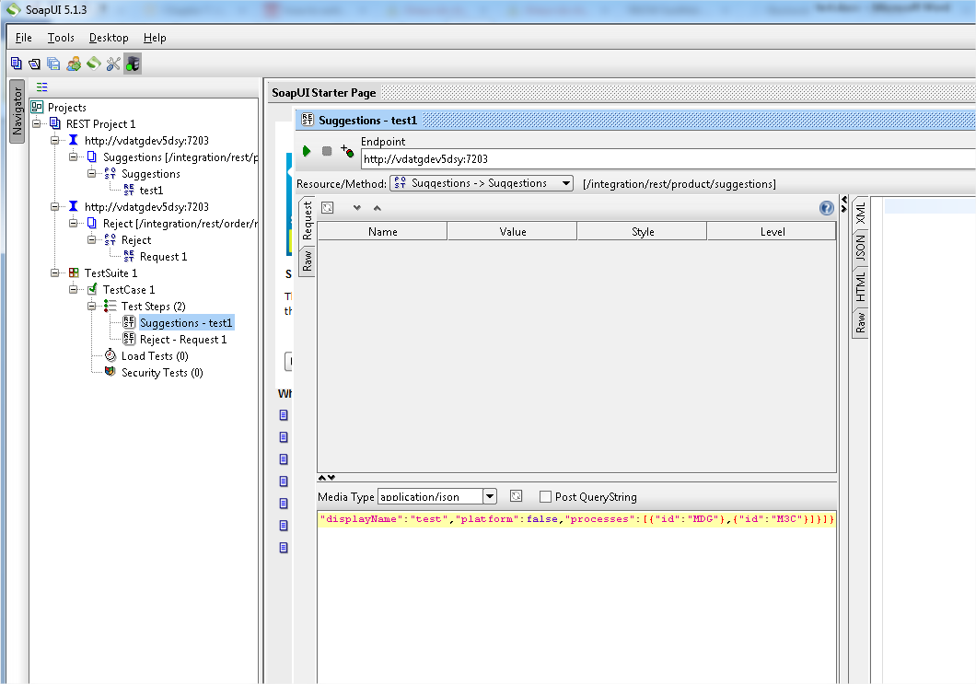Open the community forum toolbar icon
Image resolution: width=976 pixels, height=684 pixels.
click(74, 64)
